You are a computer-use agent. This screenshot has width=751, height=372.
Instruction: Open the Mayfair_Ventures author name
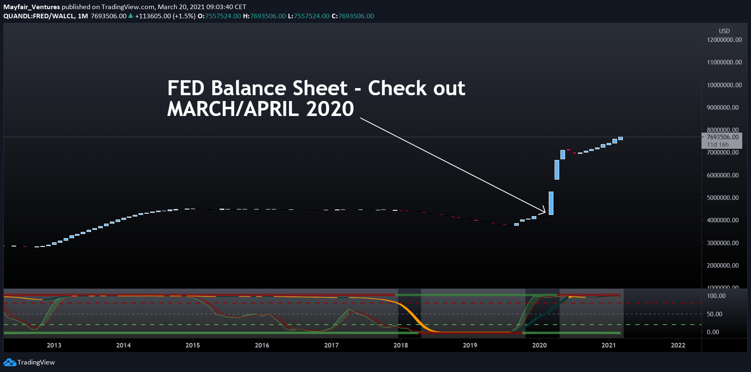pos(32,7)
